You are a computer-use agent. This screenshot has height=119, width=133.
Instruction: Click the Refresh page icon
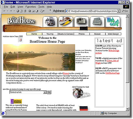click(21, 11)
